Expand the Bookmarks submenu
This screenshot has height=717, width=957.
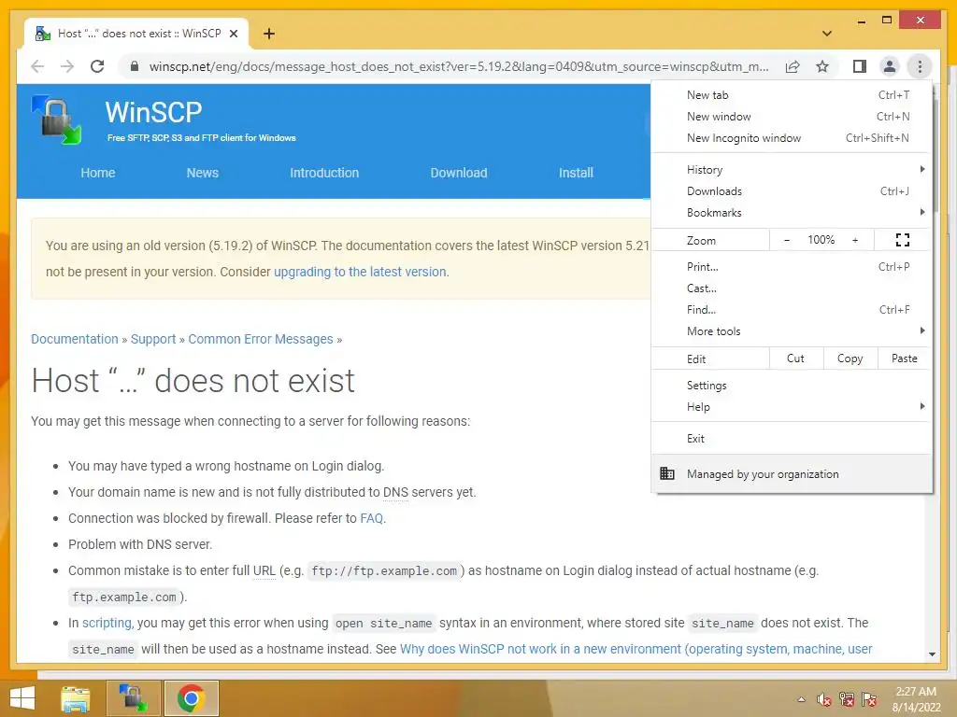coord(792,212)
